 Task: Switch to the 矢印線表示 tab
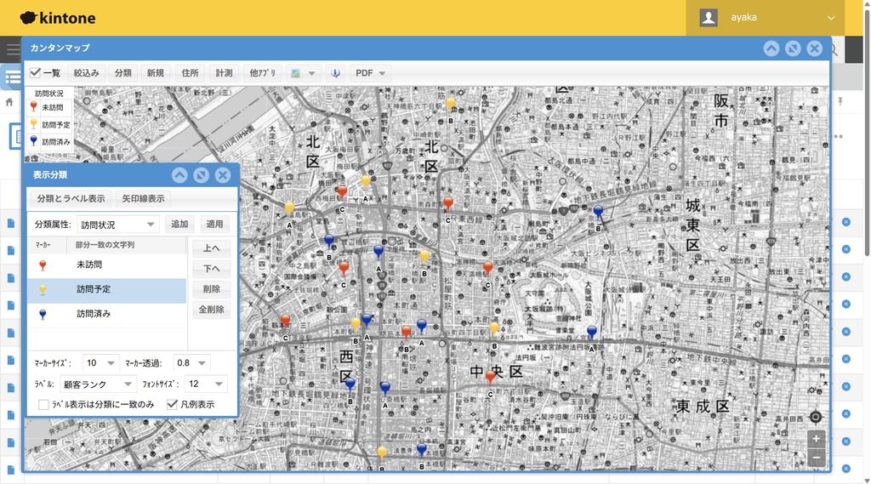[x=143, y=198]
